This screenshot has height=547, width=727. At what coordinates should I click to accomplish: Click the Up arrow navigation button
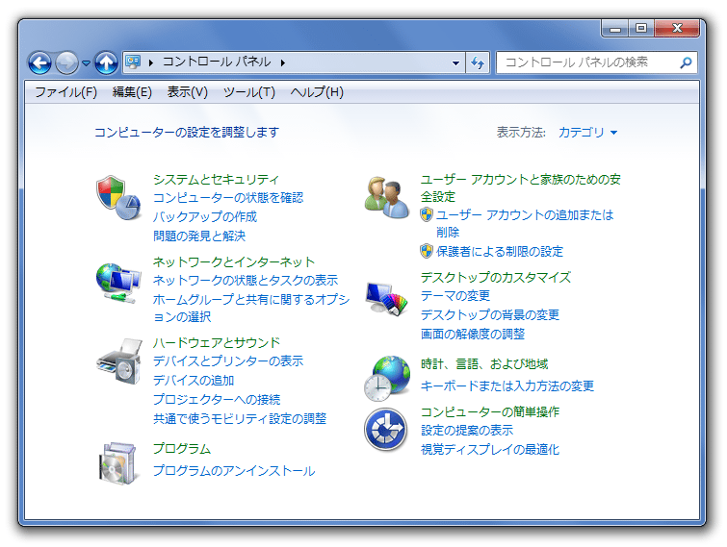pyautogui.click(x=106, y=62)
